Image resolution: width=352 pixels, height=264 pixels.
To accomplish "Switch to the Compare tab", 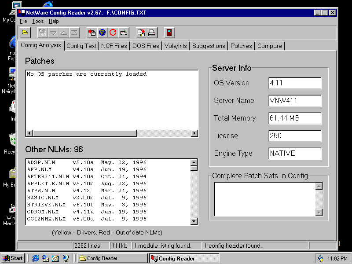I will (270, 46).
